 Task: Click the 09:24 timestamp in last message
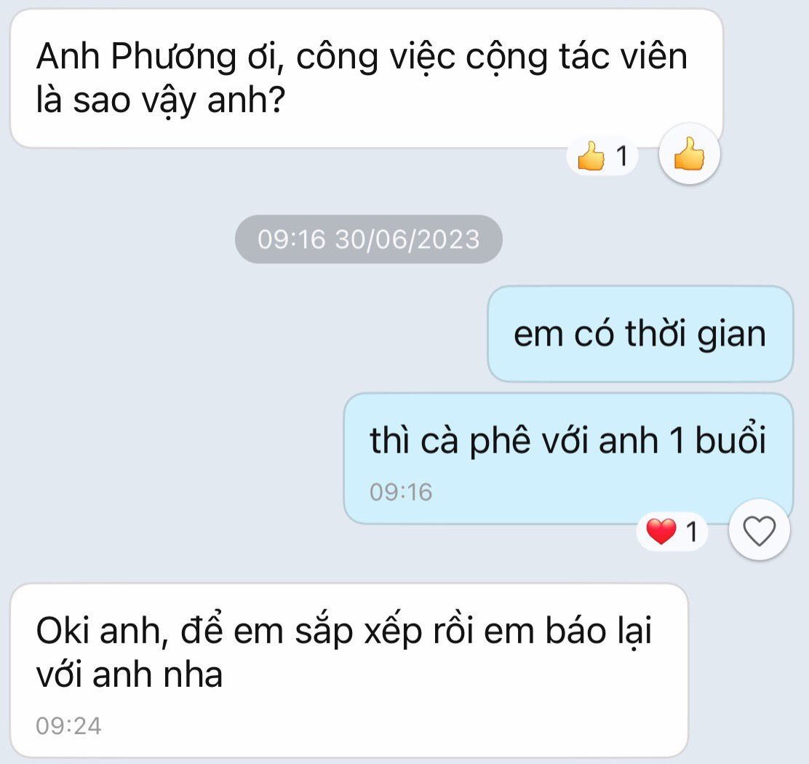click(68, 726)
